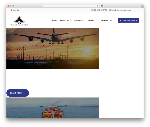Expand the About Us dropdown chevron
This screenshot has width=150, height=127.
click(x=70, y=20)
